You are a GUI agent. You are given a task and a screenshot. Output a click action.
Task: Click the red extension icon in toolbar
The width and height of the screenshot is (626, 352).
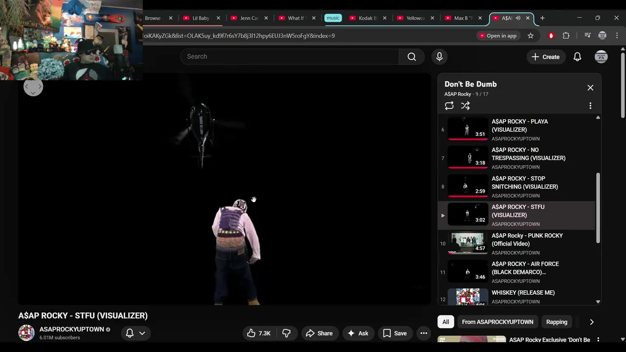tap(551, 36)
